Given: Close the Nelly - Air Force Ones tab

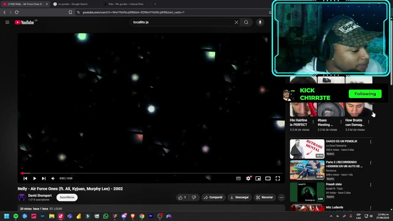Looking at the screenshot, I should [x=47, y=4].
